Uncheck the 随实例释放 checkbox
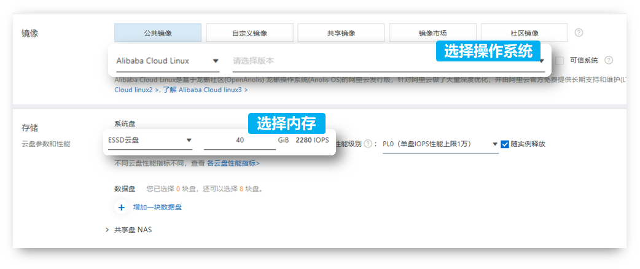Screen dimensions: 640x269 [x=505, y=144]
